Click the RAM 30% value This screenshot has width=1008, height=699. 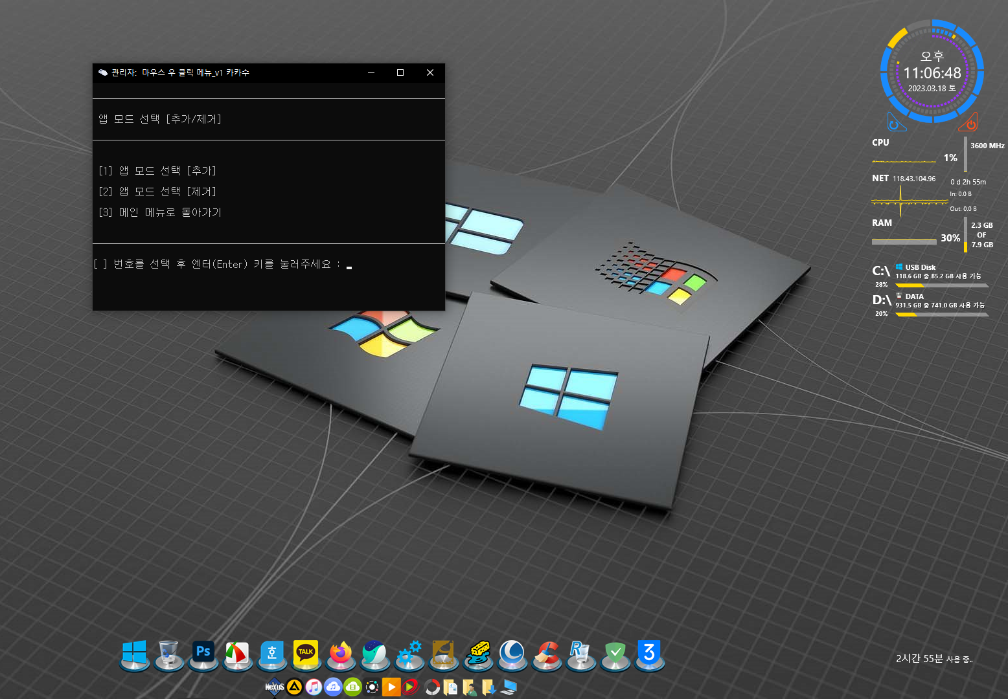pyautogui.click(x=950, y=238)
